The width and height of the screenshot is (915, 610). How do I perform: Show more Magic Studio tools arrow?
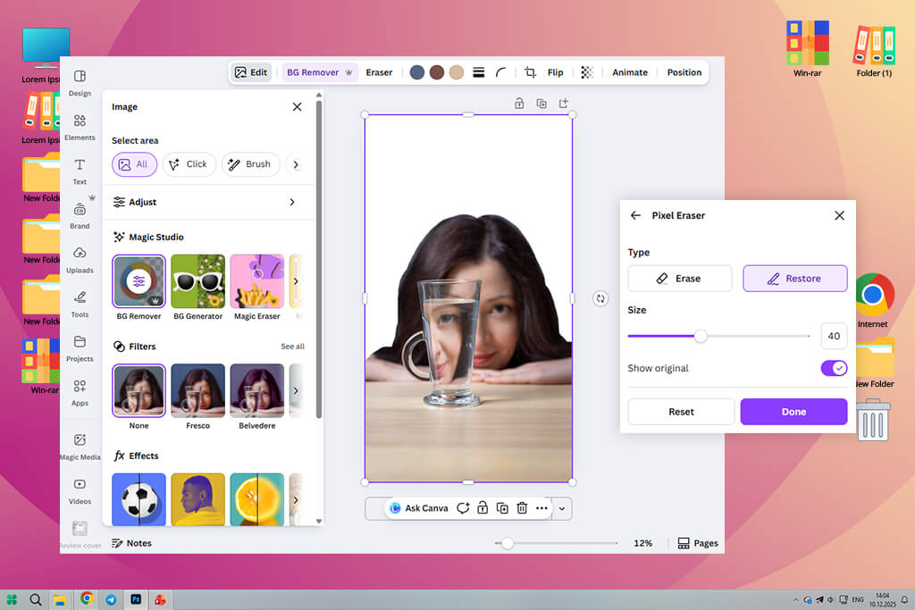(x=296, y=281)
